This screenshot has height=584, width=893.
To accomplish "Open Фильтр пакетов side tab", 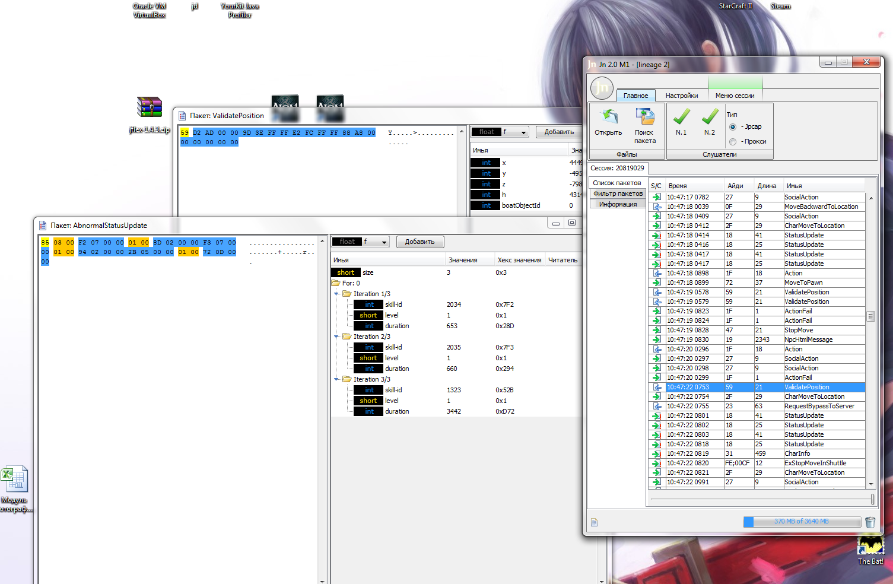I will pos(618,193).
